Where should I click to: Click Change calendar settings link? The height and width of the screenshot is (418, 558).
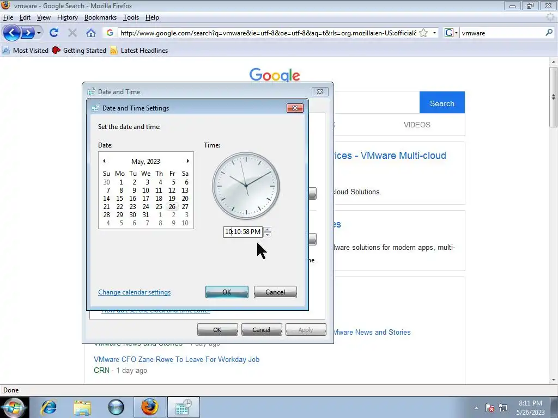134,292
